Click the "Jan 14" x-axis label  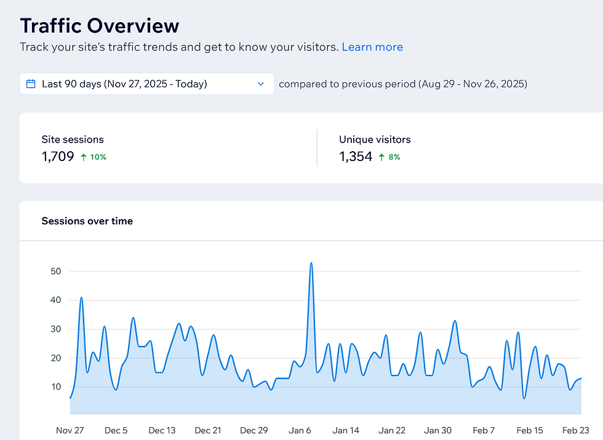pos(346,430)
